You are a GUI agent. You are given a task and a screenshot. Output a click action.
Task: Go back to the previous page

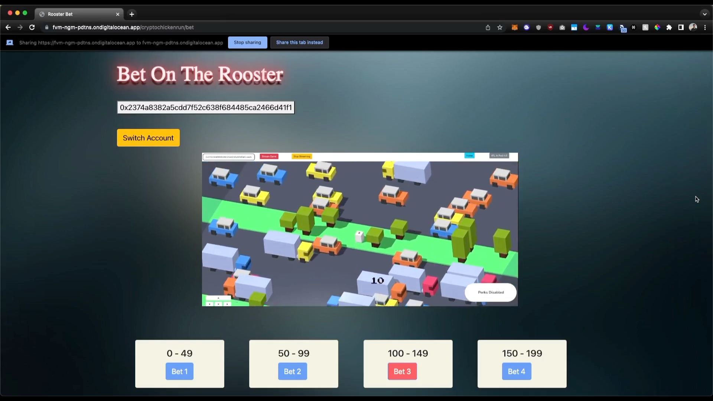coord(8,27)
